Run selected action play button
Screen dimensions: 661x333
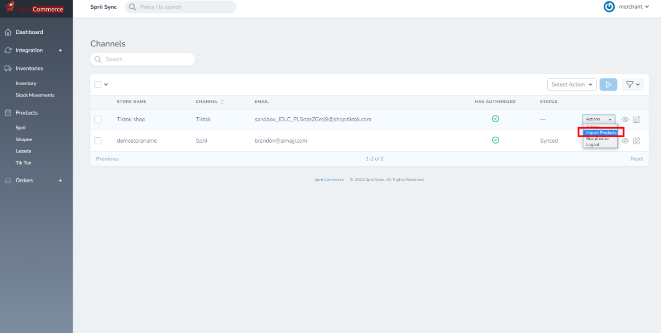coord(608,84)
